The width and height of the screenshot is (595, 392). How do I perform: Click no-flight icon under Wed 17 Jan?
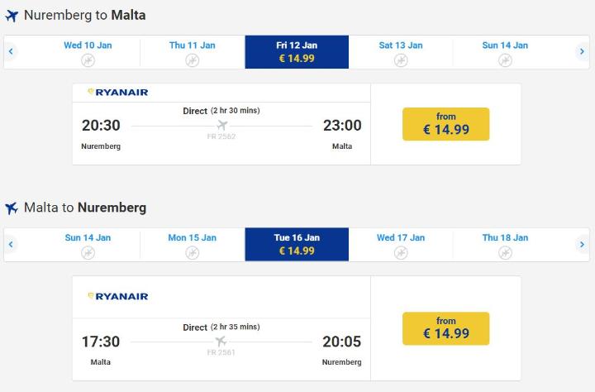point(401,253)
